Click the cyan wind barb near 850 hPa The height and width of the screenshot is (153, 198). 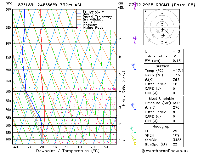pos(133,129)
